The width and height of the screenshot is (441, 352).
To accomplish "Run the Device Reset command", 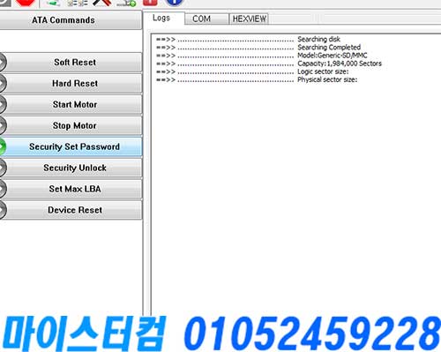I will tap(71, 210).
